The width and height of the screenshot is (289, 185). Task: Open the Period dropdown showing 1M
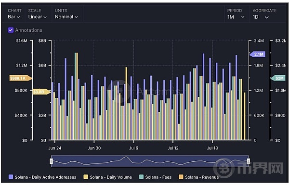(236, 17)
